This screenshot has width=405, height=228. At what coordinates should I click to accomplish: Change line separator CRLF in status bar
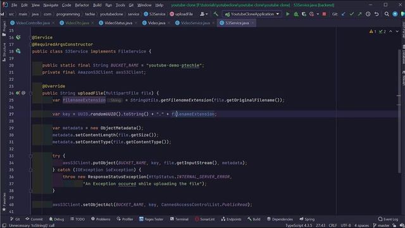[x=333, y=225]
